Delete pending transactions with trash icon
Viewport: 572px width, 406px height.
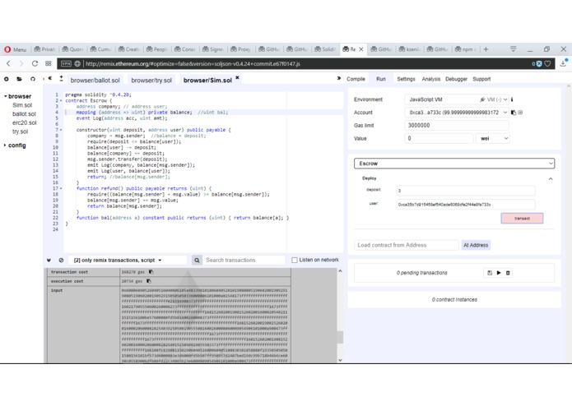[508, 273]
